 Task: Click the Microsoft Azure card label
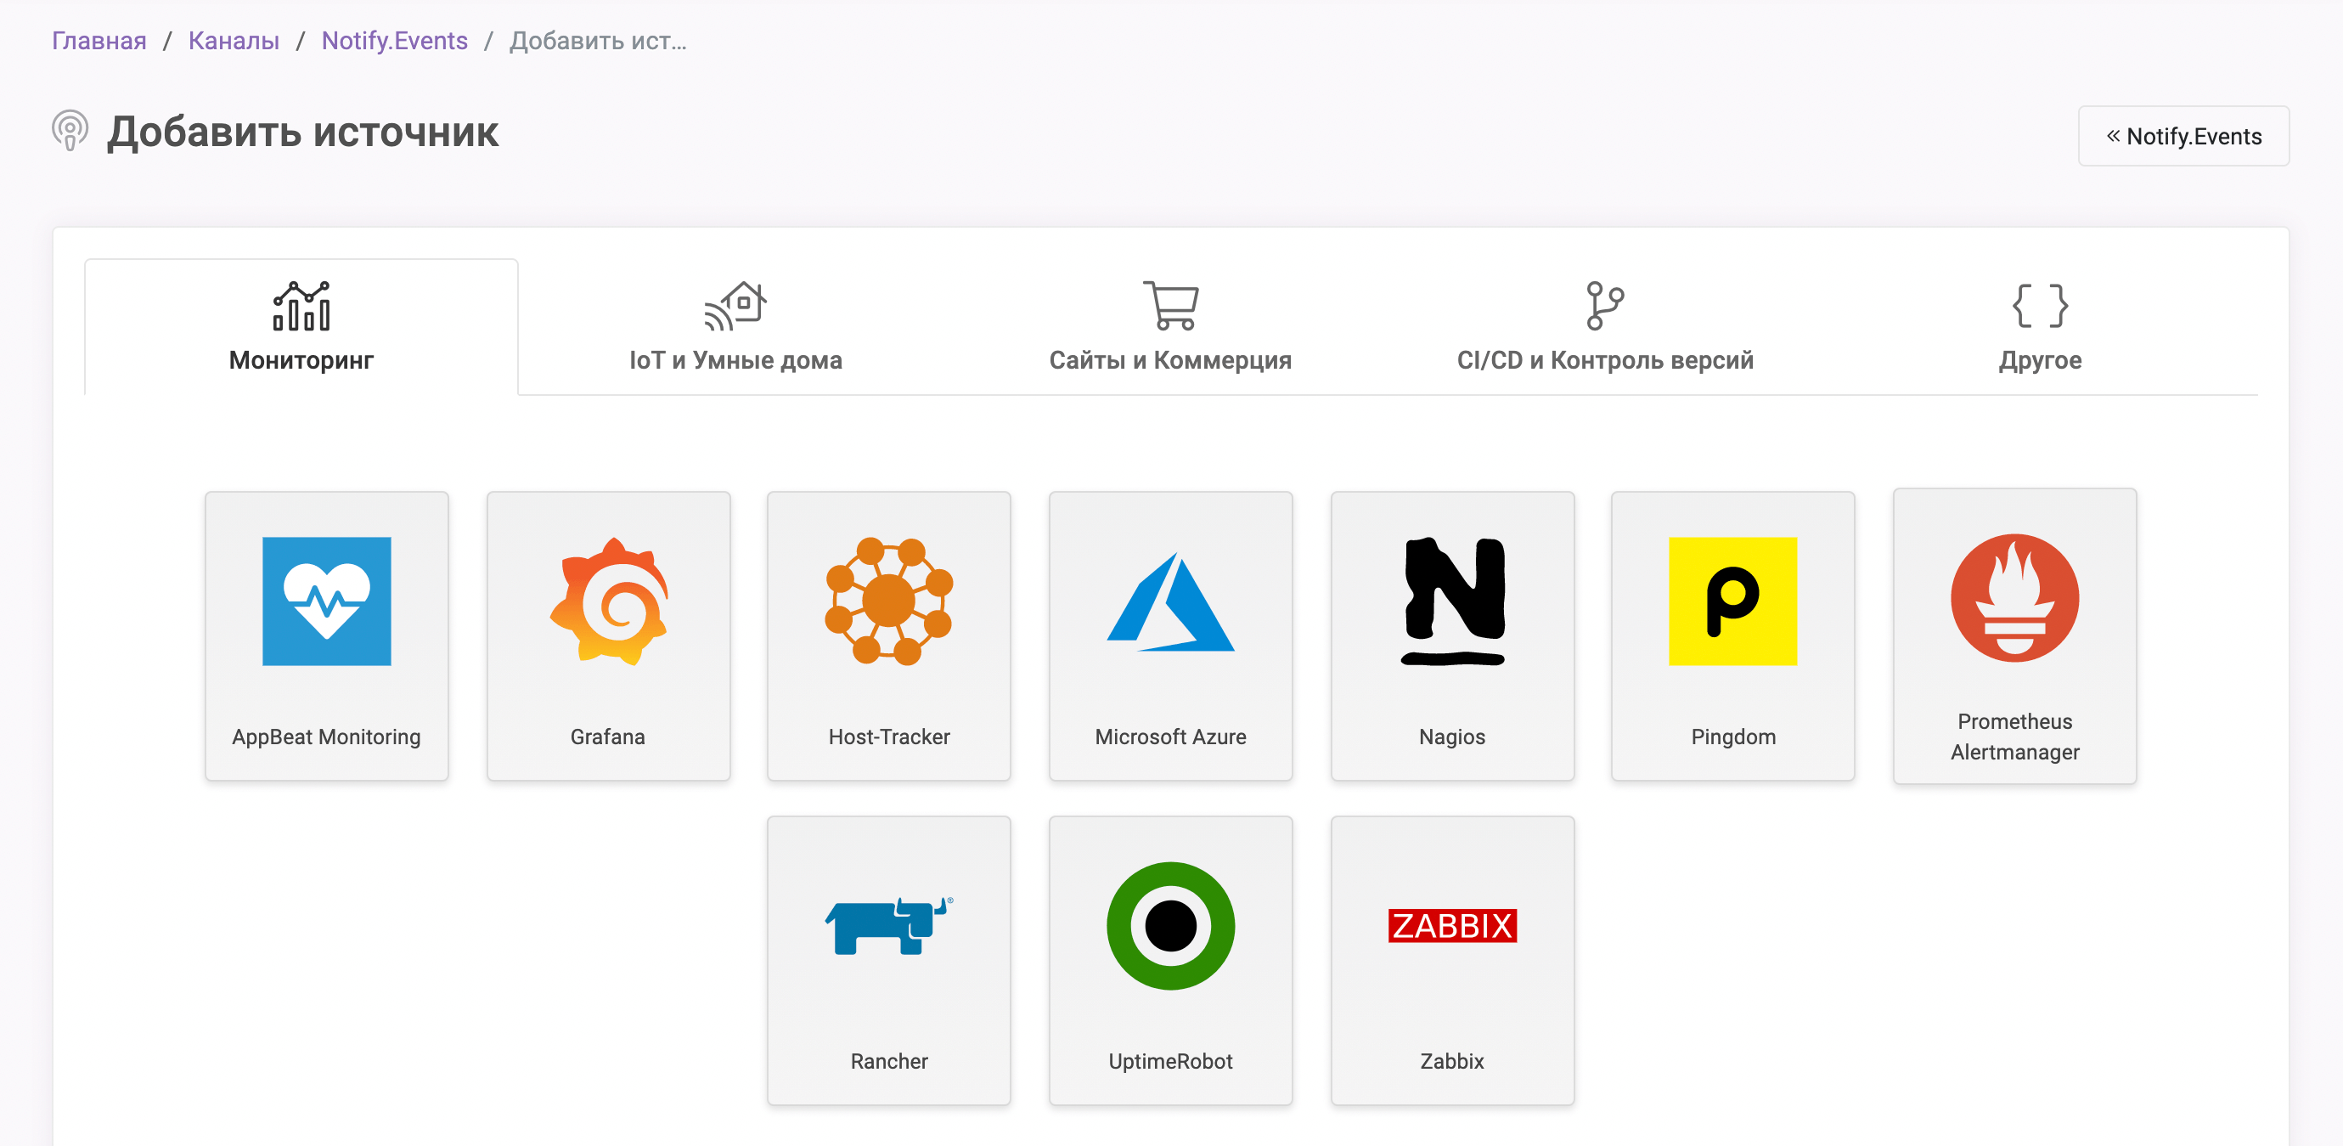[1170, 737]
